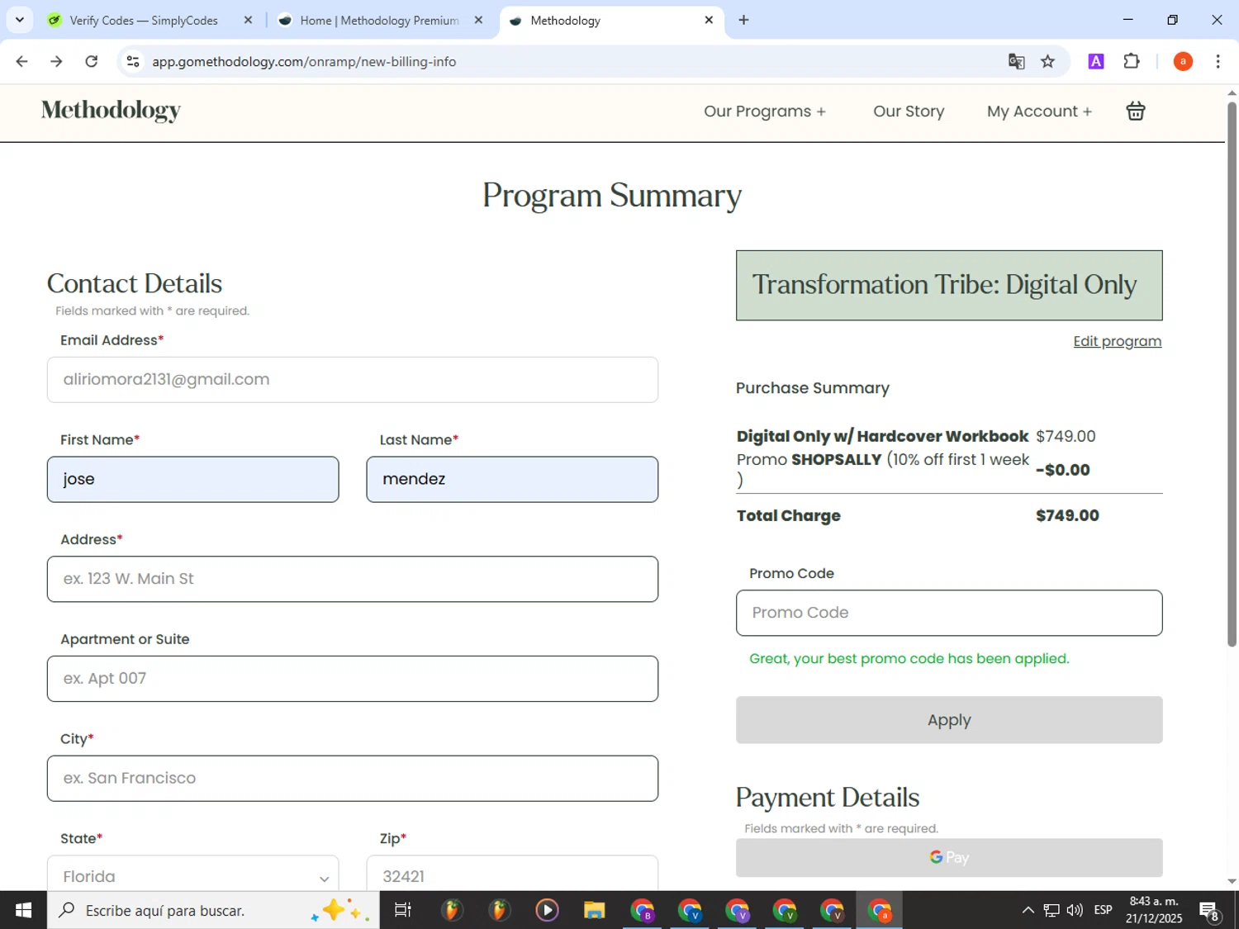
Task: Click the Email Address field
Action: pos(353,380)
